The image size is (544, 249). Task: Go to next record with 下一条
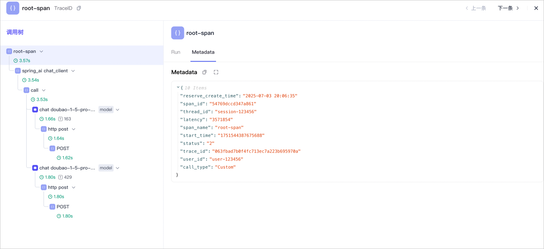508,8
